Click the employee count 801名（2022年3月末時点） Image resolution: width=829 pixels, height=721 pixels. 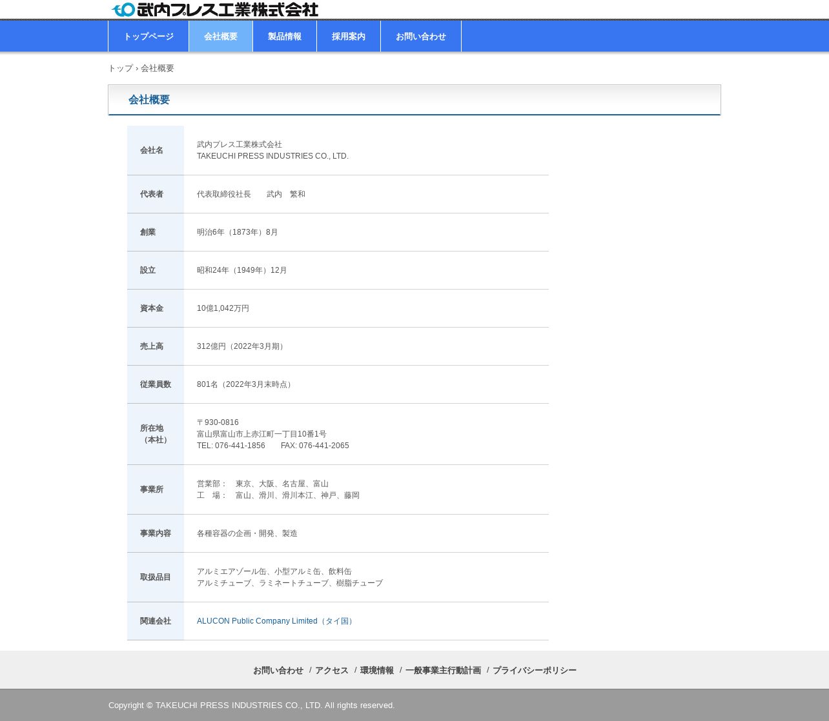(x=246, y=384)
